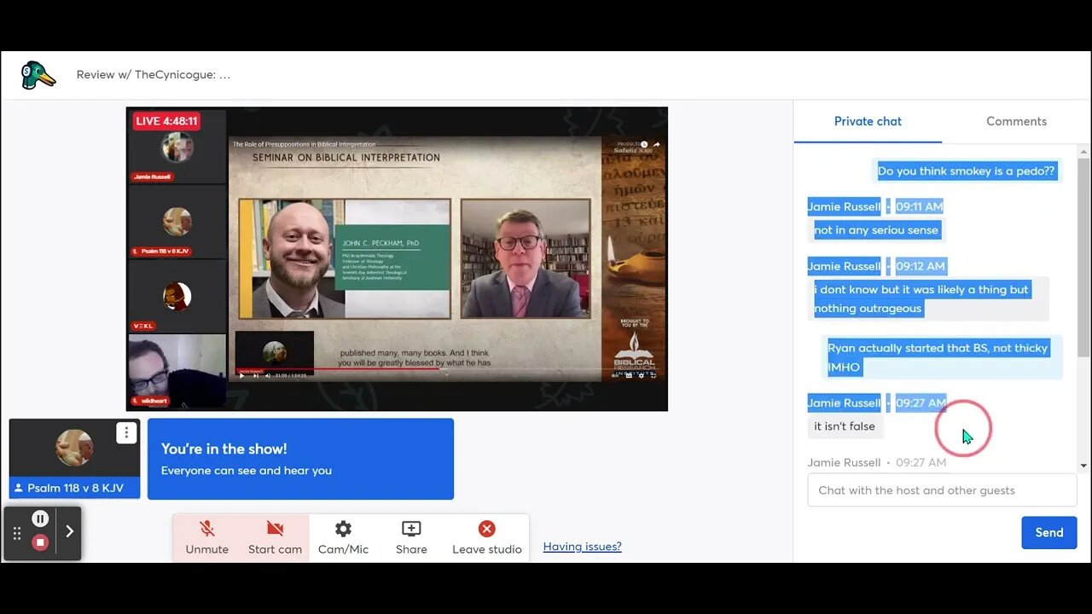
Task: Click the broadcast title 'Review w/ TheCynicogue'
Action: pyautogui.click(x=154, y=75)
